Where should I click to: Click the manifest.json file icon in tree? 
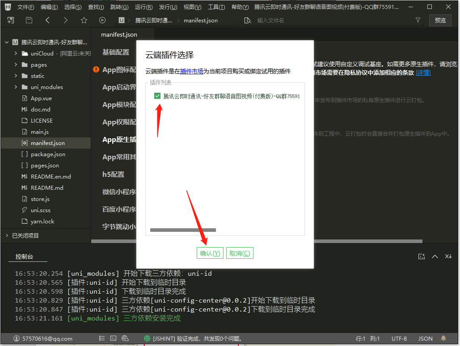(x=25, y=143)
